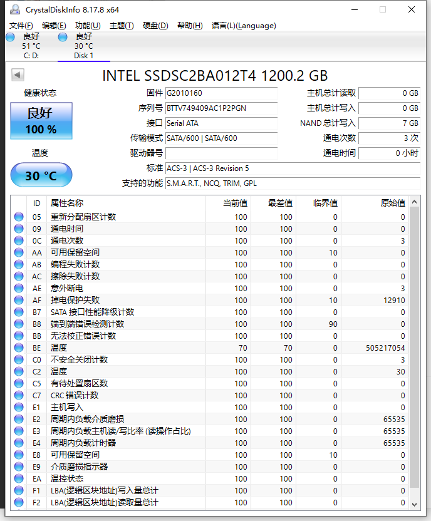
Task: Click the 30 °C temperature button
Action: click(41, 175)
